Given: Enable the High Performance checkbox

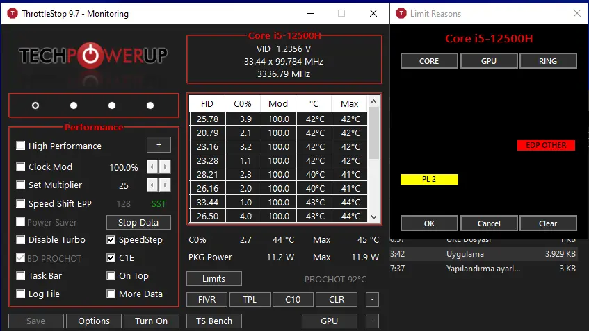Looking at the screenshot, I should [x=20, y=146].
